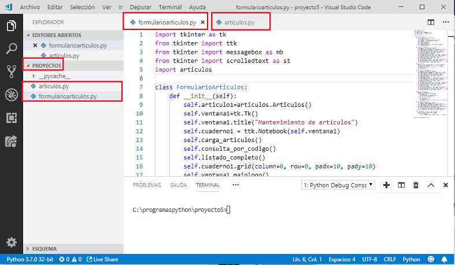Viewport: 455px width, 265px height.
Task: Open the Ver menu
Action: pyautogui.click(x=106, y=7)
